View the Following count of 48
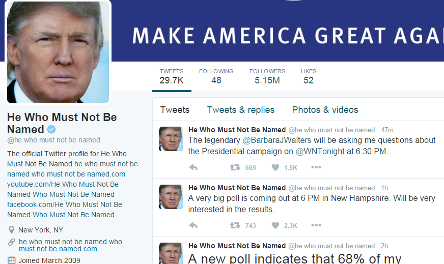444x264 pixels. 216,76
